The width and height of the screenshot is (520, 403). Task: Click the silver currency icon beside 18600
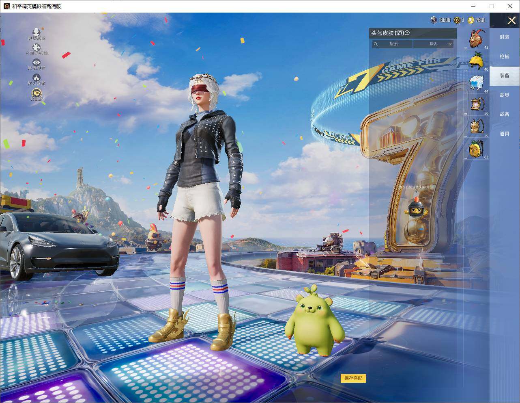tap(434, 20)
